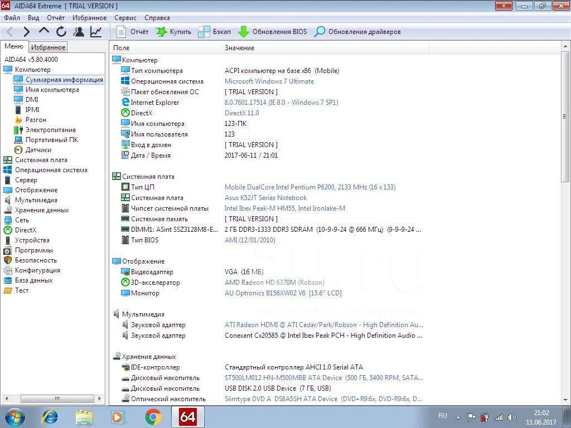571x428 pixels.
Task: Switch input language via RU indicator
Action: (442, 416)
